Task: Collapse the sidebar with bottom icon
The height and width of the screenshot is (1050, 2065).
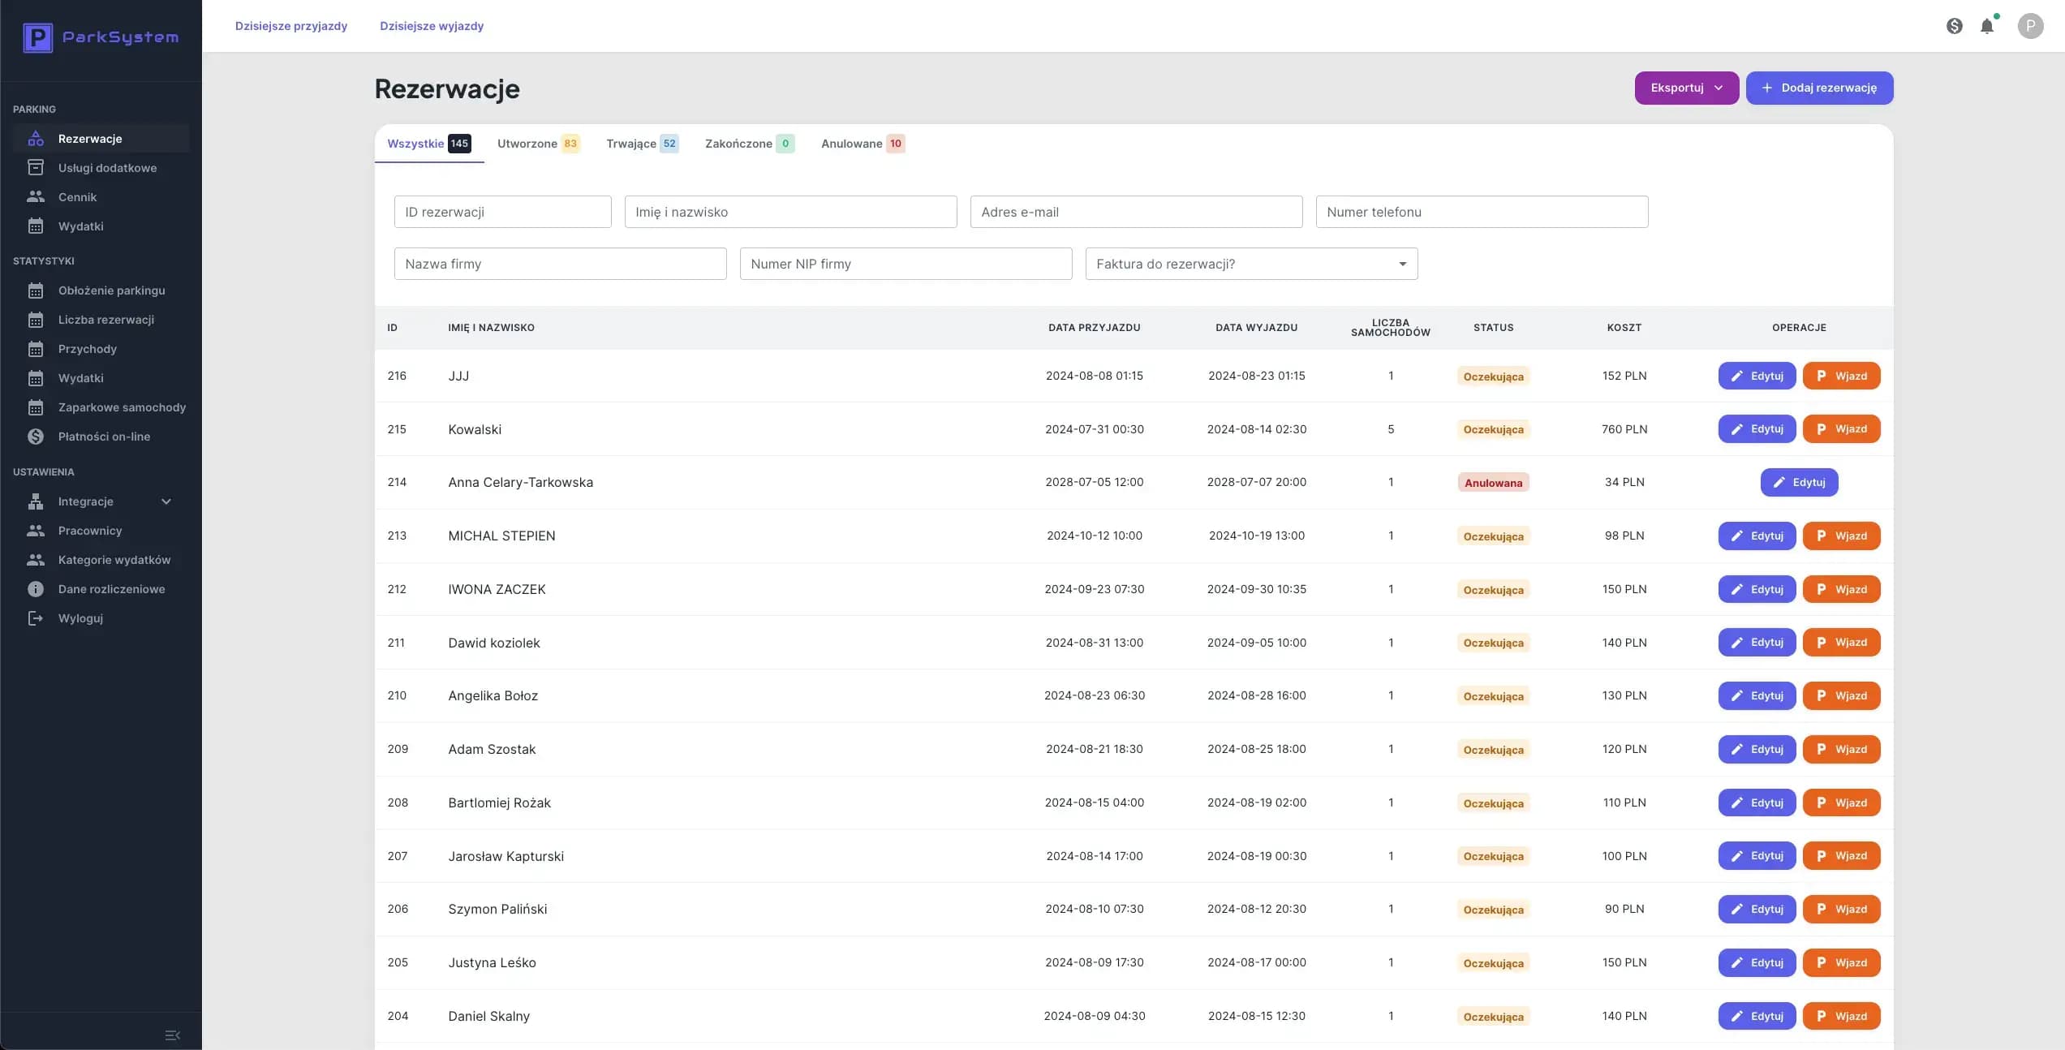Action: click(172, 1035)
